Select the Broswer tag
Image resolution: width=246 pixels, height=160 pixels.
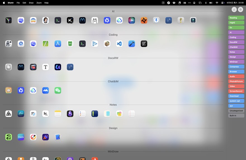pos(236,72)
